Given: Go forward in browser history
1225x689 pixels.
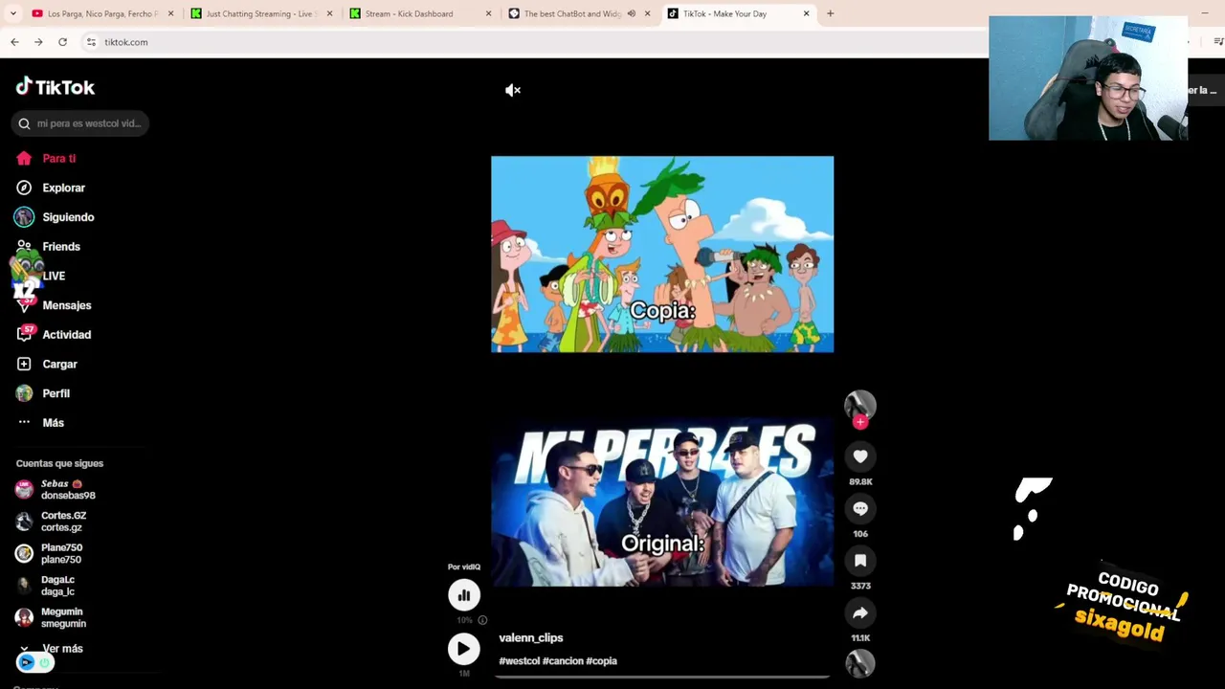Looking at the screenshot, I should (38, 42).
